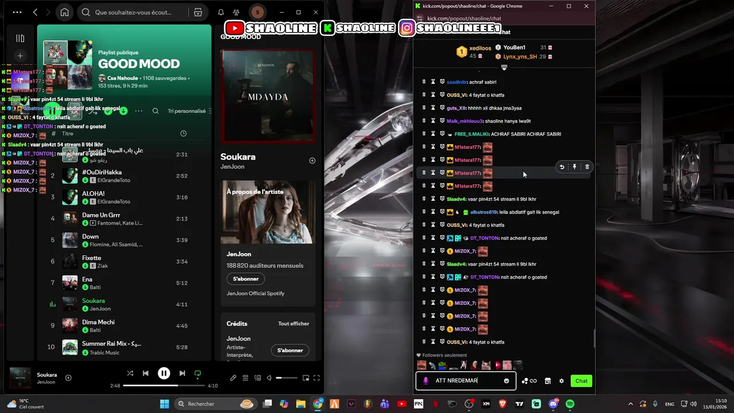Open user xediloos on the chat leaderboard
The width and height of the screenshot is (734, 413).
[480, 49]
